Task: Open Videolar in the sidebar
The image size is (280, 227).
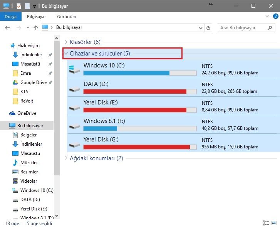Action: (29, 181)
